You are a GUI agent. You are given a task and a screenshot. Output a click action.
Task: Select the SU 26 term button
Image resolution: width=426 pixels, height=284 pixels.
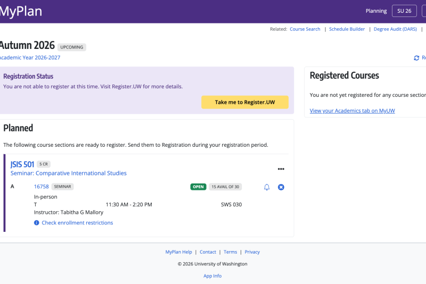(404, 11)
